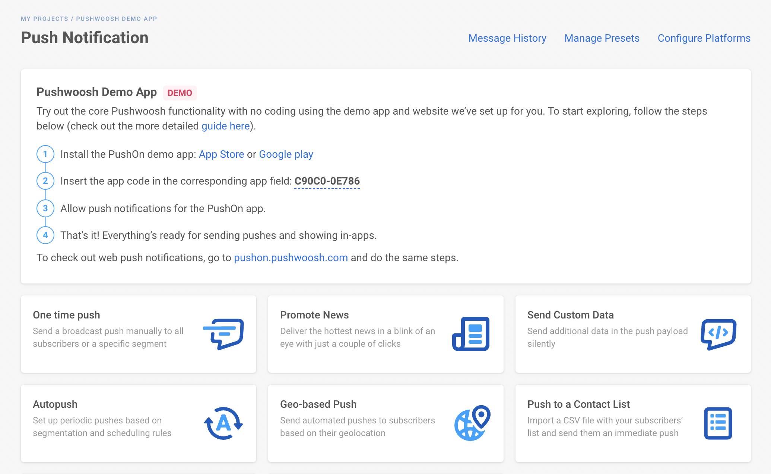Click the Geo-based Push globe pin icon
The height and width of the screenshot is (474, 771).
[472, 423]
